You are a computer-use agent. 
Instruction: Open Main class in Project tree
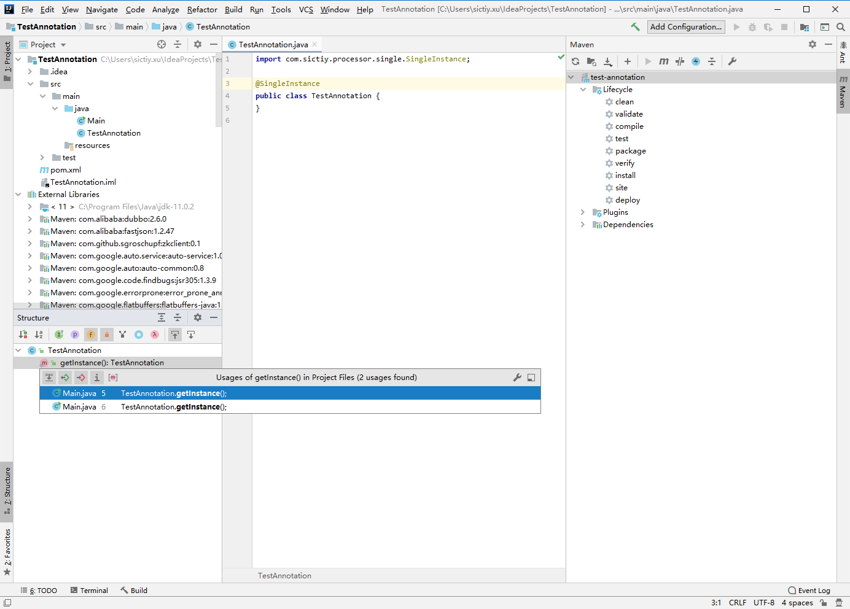[x=96, y=121]
